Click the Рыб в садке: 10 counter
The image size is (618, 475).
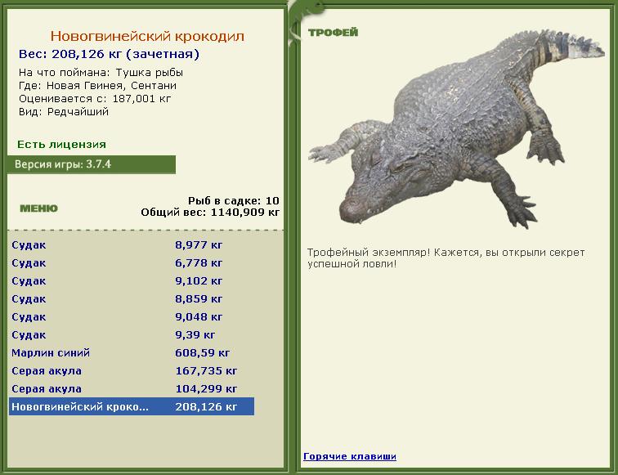[x=233, y=200]
